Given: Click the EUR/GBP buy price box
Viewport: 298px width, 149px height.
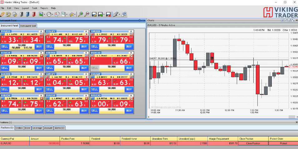Looking at the screenshot, I should [x=122, y=82].
